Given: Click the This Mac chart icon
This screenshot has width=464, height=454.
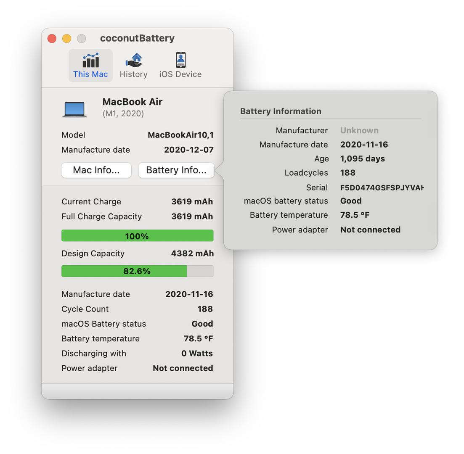Looking at the screenshot, I should 90,61.
